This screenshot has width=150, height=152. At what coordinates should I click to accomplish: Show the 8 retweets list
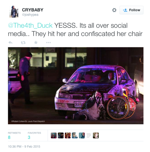click(x=14, y=135)
